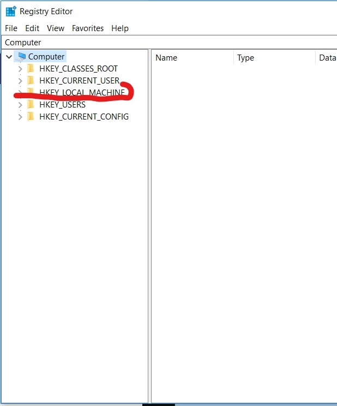Select HKEY_CURRENT_USER key name
The image size is (337, 406).
(x=79, y=81)
